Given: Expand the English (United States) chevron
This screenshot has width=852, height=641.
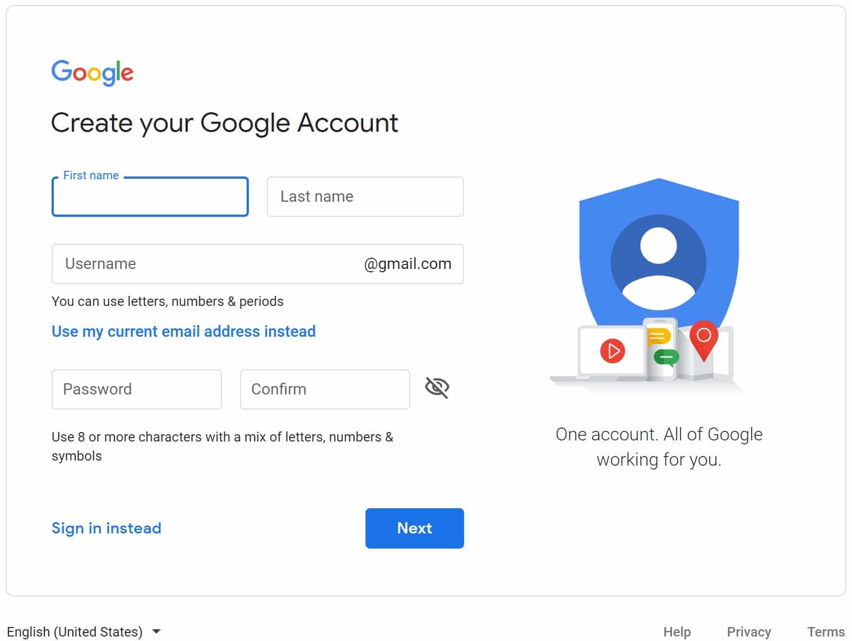Looking at the screenshot, I should (x=156, y=631).
